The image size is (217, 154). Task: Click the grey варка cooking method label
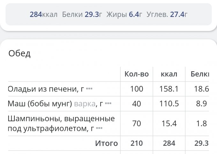(x=85, y=104)
